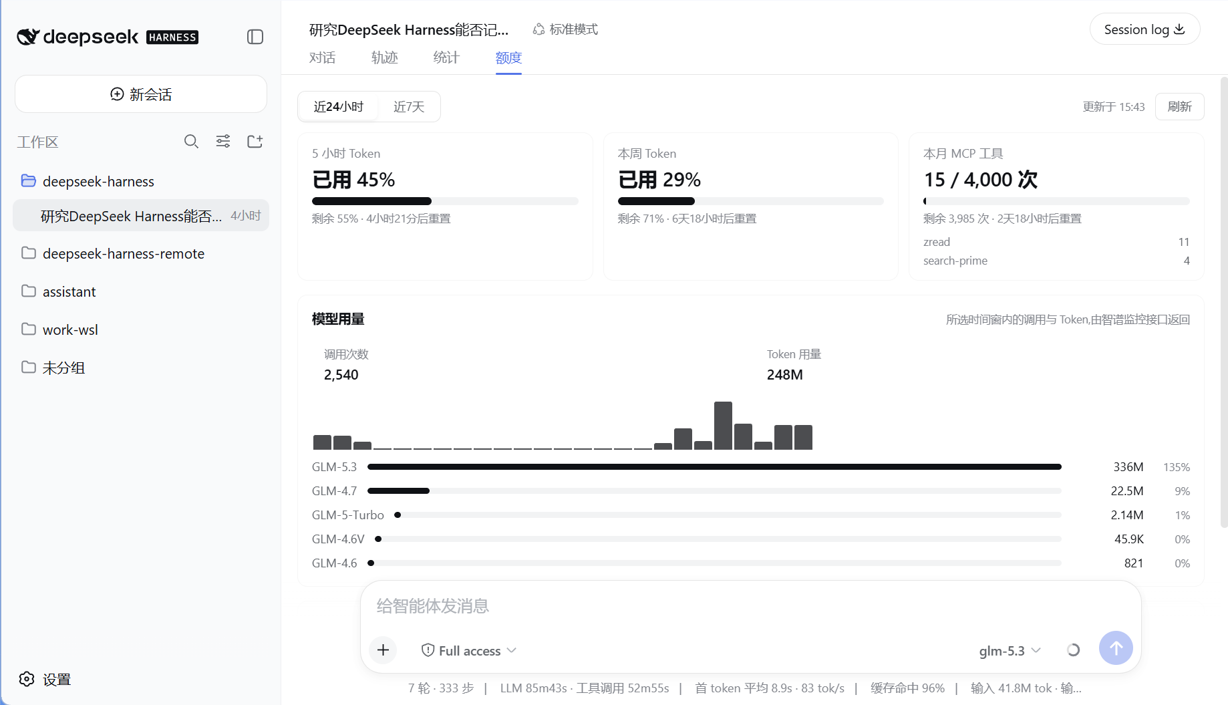This screenshot has height=705, width=1228.
Task: Click the GLM-5-Turbo model usage row
Action: click(x=750, y=515)
